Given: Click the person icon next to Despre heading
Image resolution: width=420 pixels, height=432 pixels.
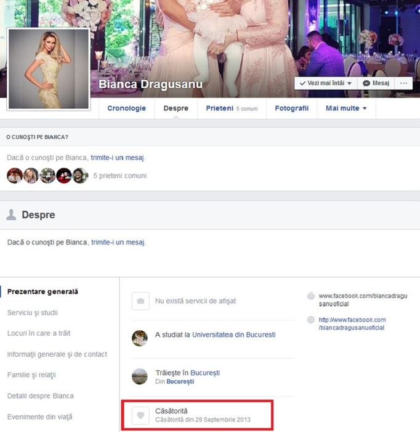Looking at the screenshot, I should coord(11,215).
